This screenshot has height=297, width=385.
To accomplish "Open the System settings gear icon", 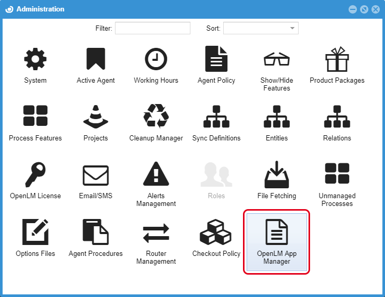I will tap(35, 59).
